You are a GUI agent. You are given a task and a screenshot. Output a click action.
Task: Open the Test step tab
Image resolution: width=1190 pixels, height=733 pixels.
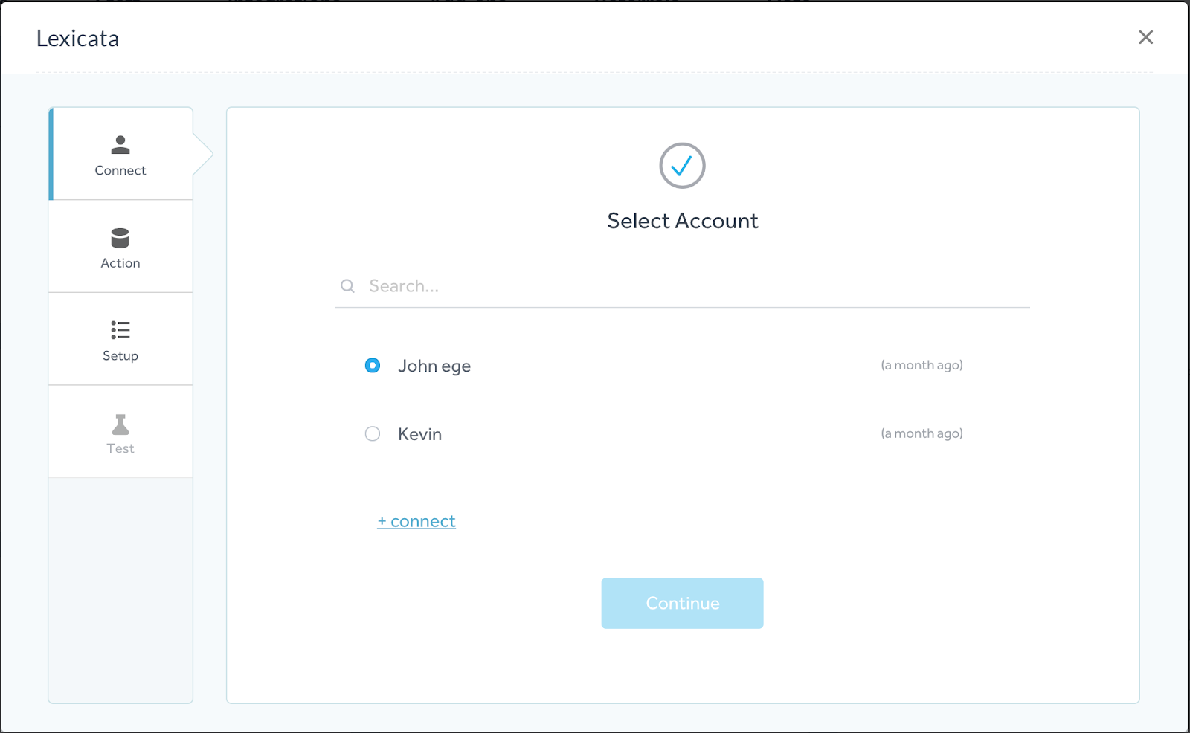[x=120, y=432]
